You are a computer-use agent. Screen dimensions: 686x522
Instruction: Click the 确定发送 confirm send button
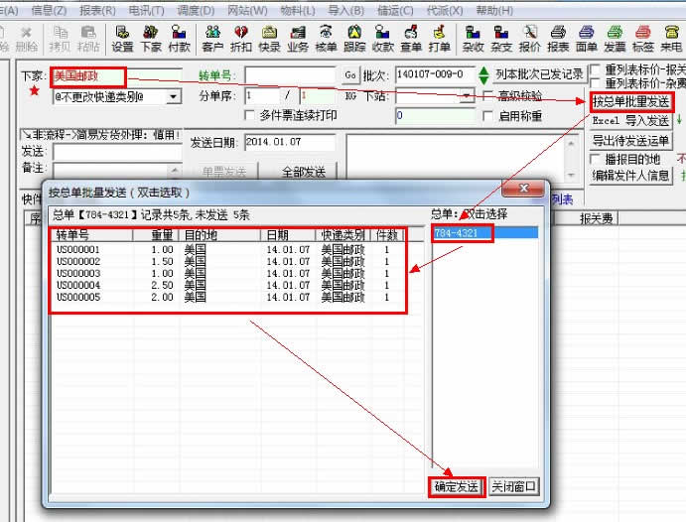click(x=456, y=487)
